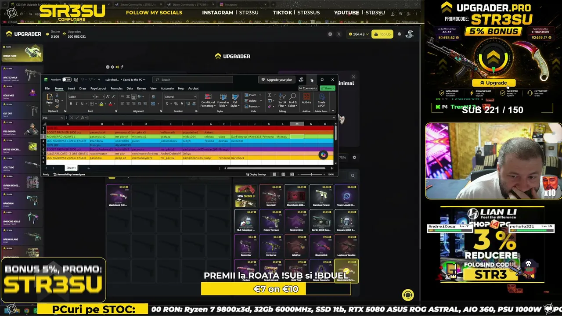
Task: Click the Name Box showing M3
Action: [x=53, y=118]
